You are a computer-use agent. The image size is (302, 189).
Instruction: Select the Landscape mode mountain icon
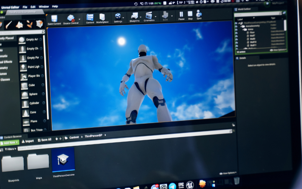coord(20,25)
